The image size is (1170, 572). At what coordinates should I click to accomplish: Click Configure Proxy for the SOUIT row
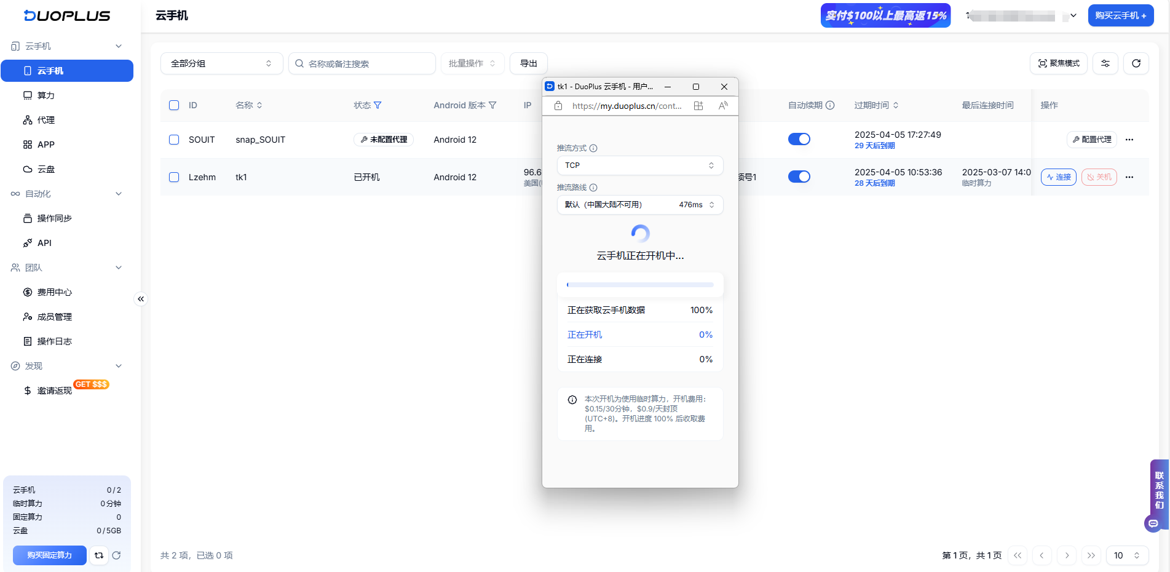pos(1092,140)
